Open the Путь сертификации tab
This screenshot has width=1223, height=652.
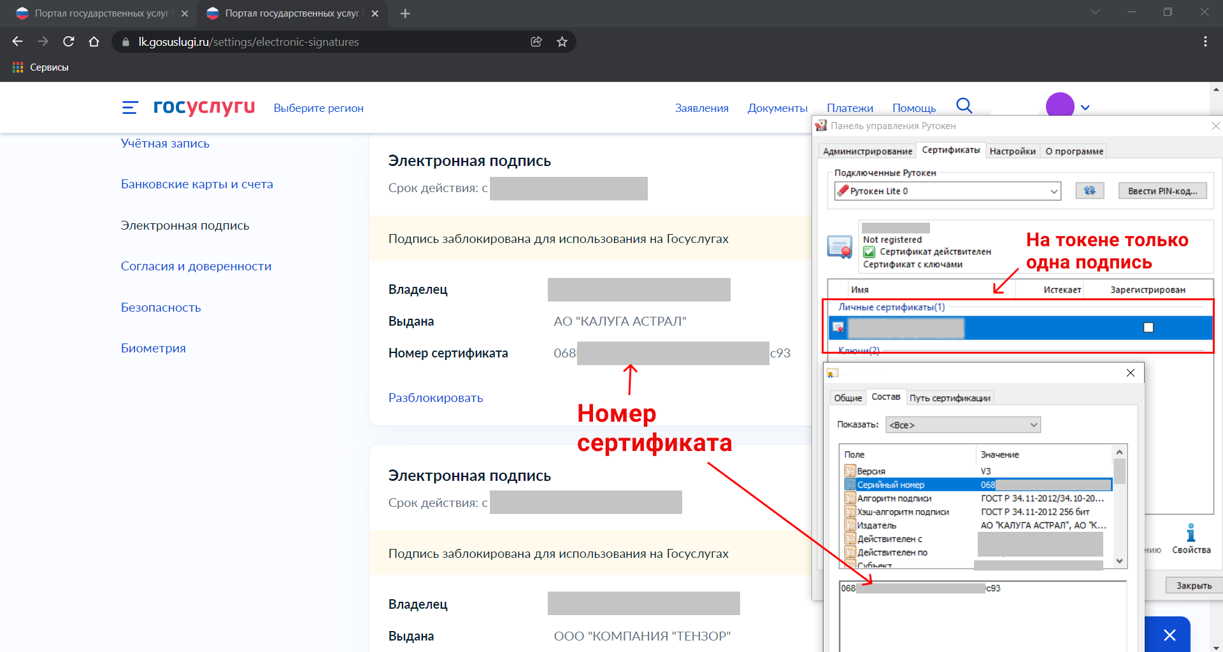pos(950,398)
